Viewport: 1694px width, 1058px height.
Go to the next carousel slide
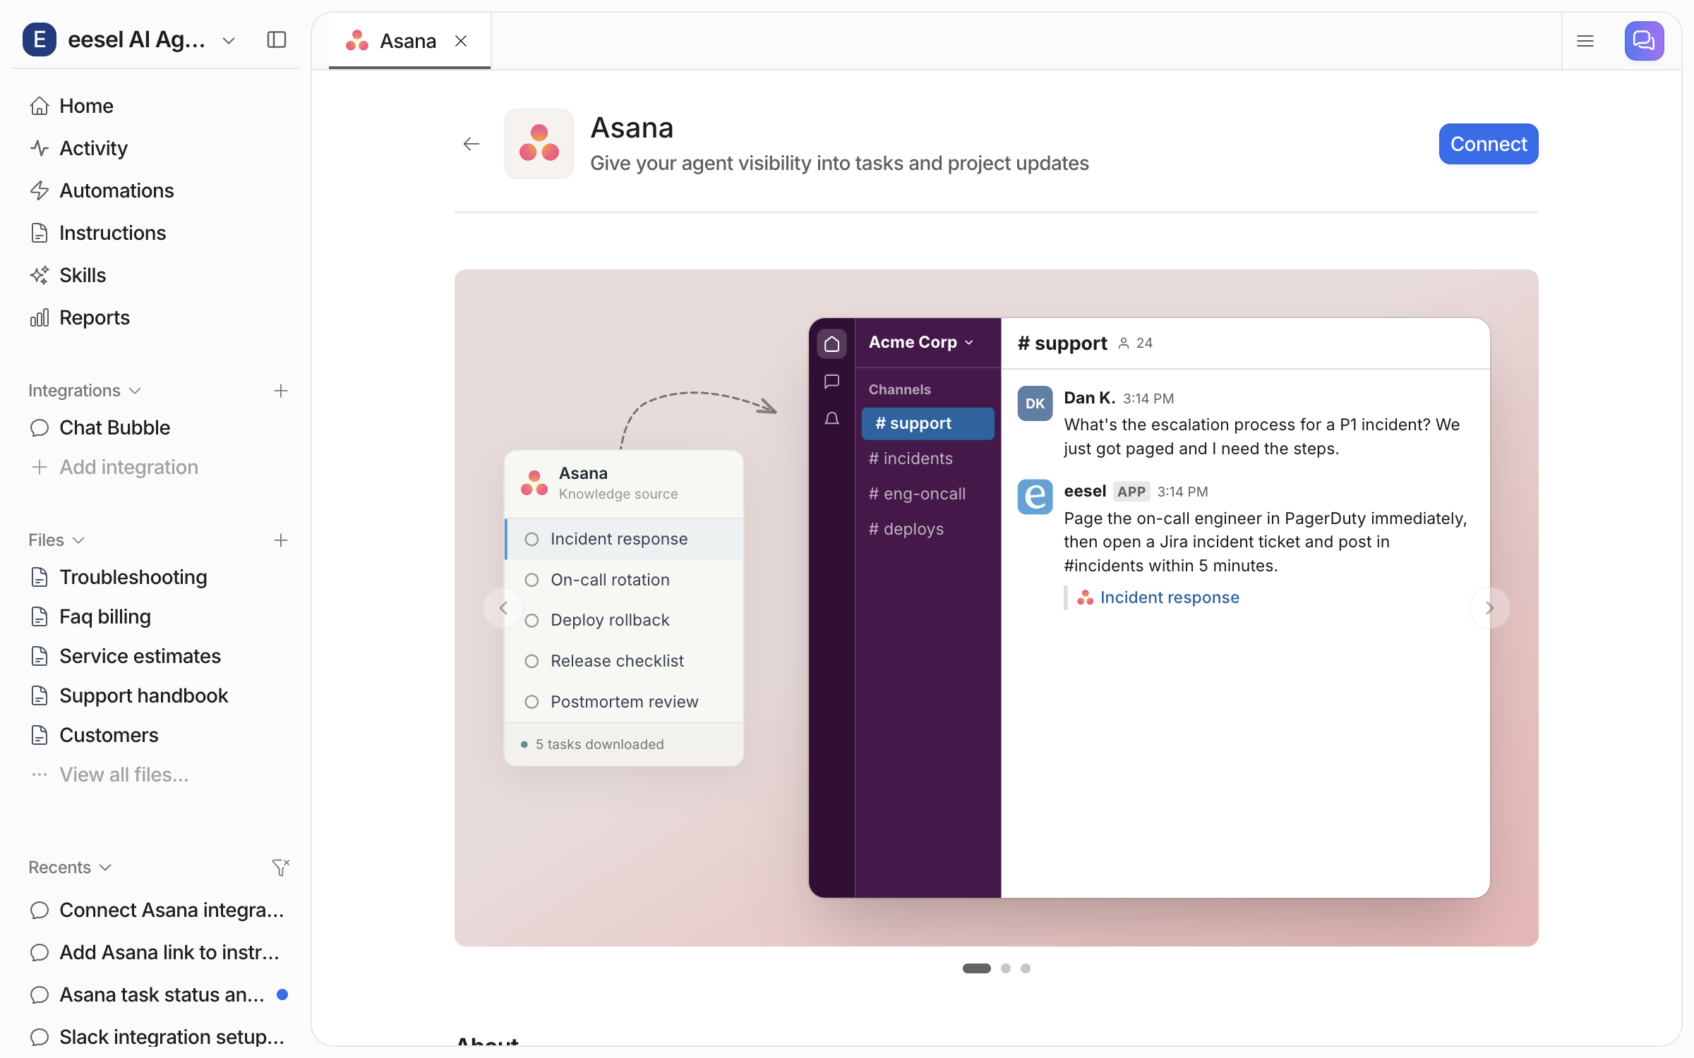point(1489,608)
